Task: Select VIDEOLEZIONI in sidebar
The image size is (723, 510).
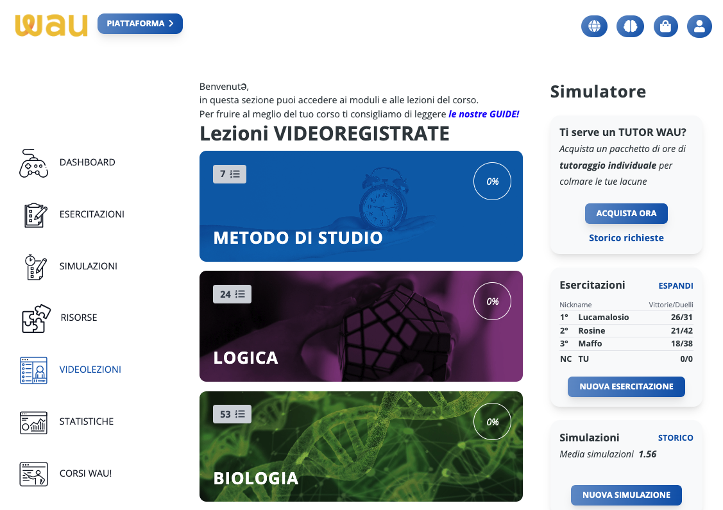Action: 90,370
